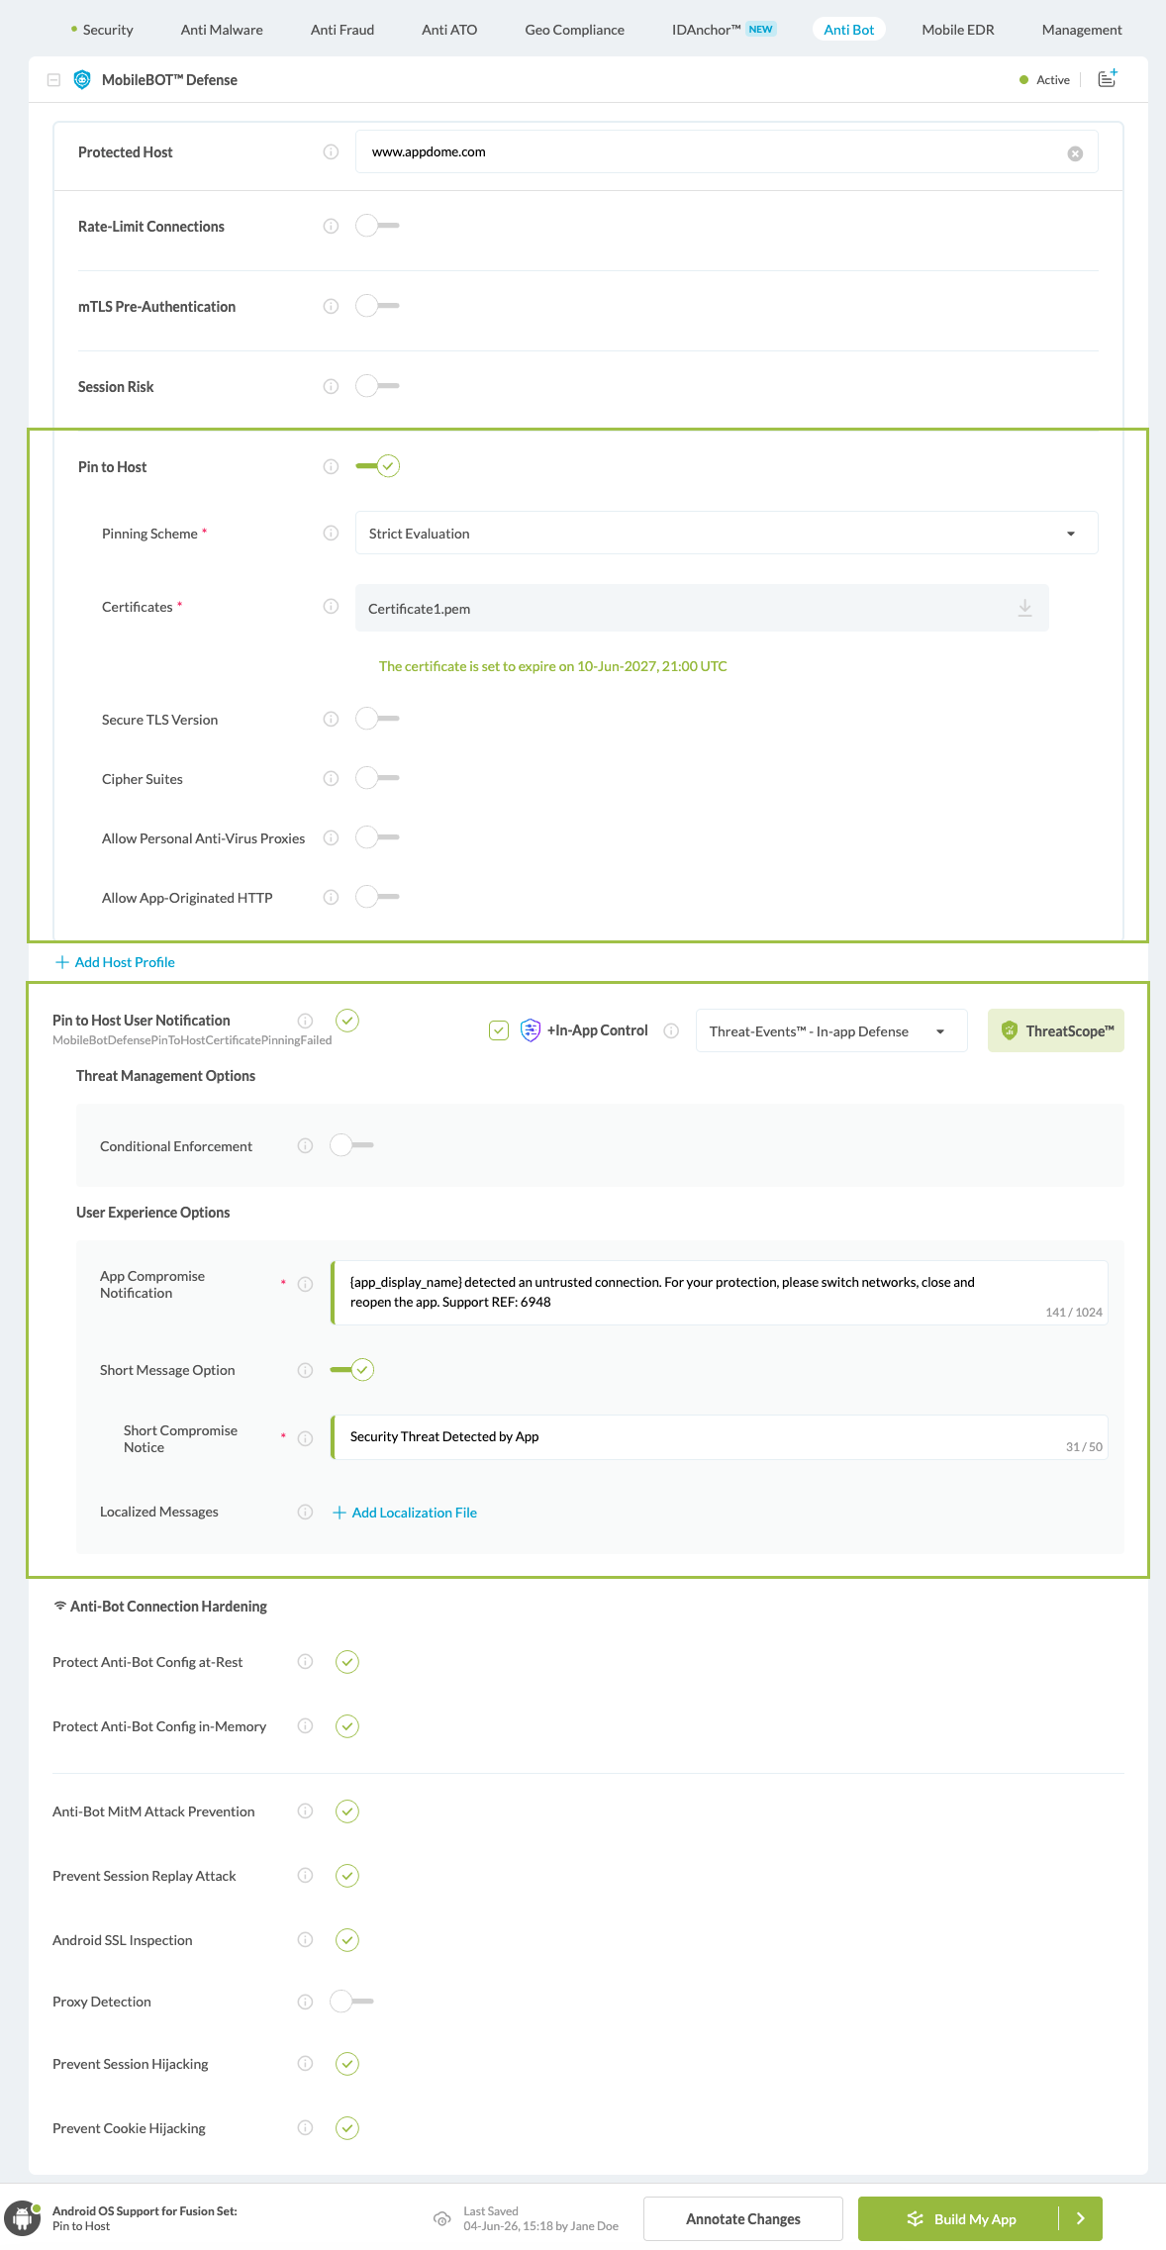Click Add Localization File link
Screen dimensions: 1166x2250
pos(405,1513)
